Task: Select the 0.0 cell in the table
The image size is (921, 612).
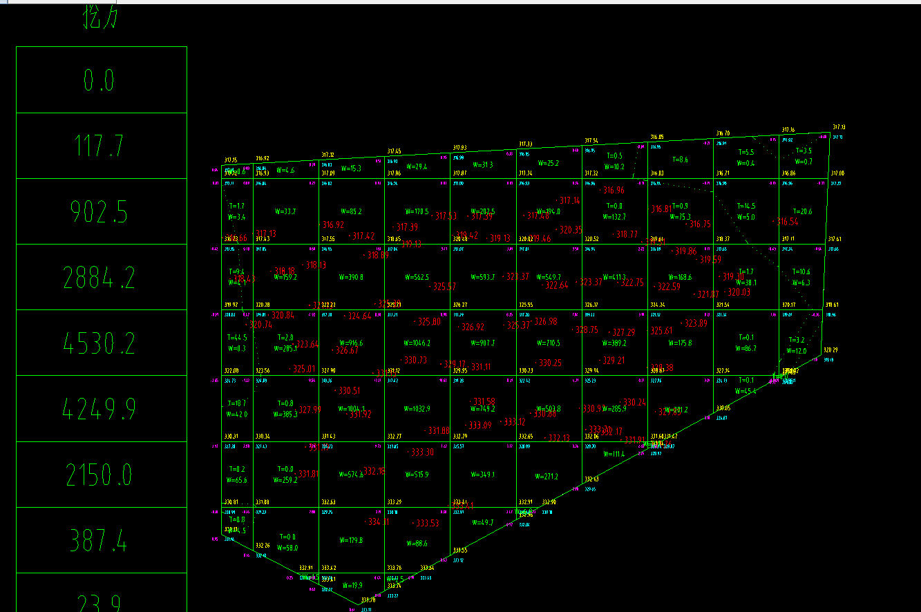Action: click(x=102, y=80)
